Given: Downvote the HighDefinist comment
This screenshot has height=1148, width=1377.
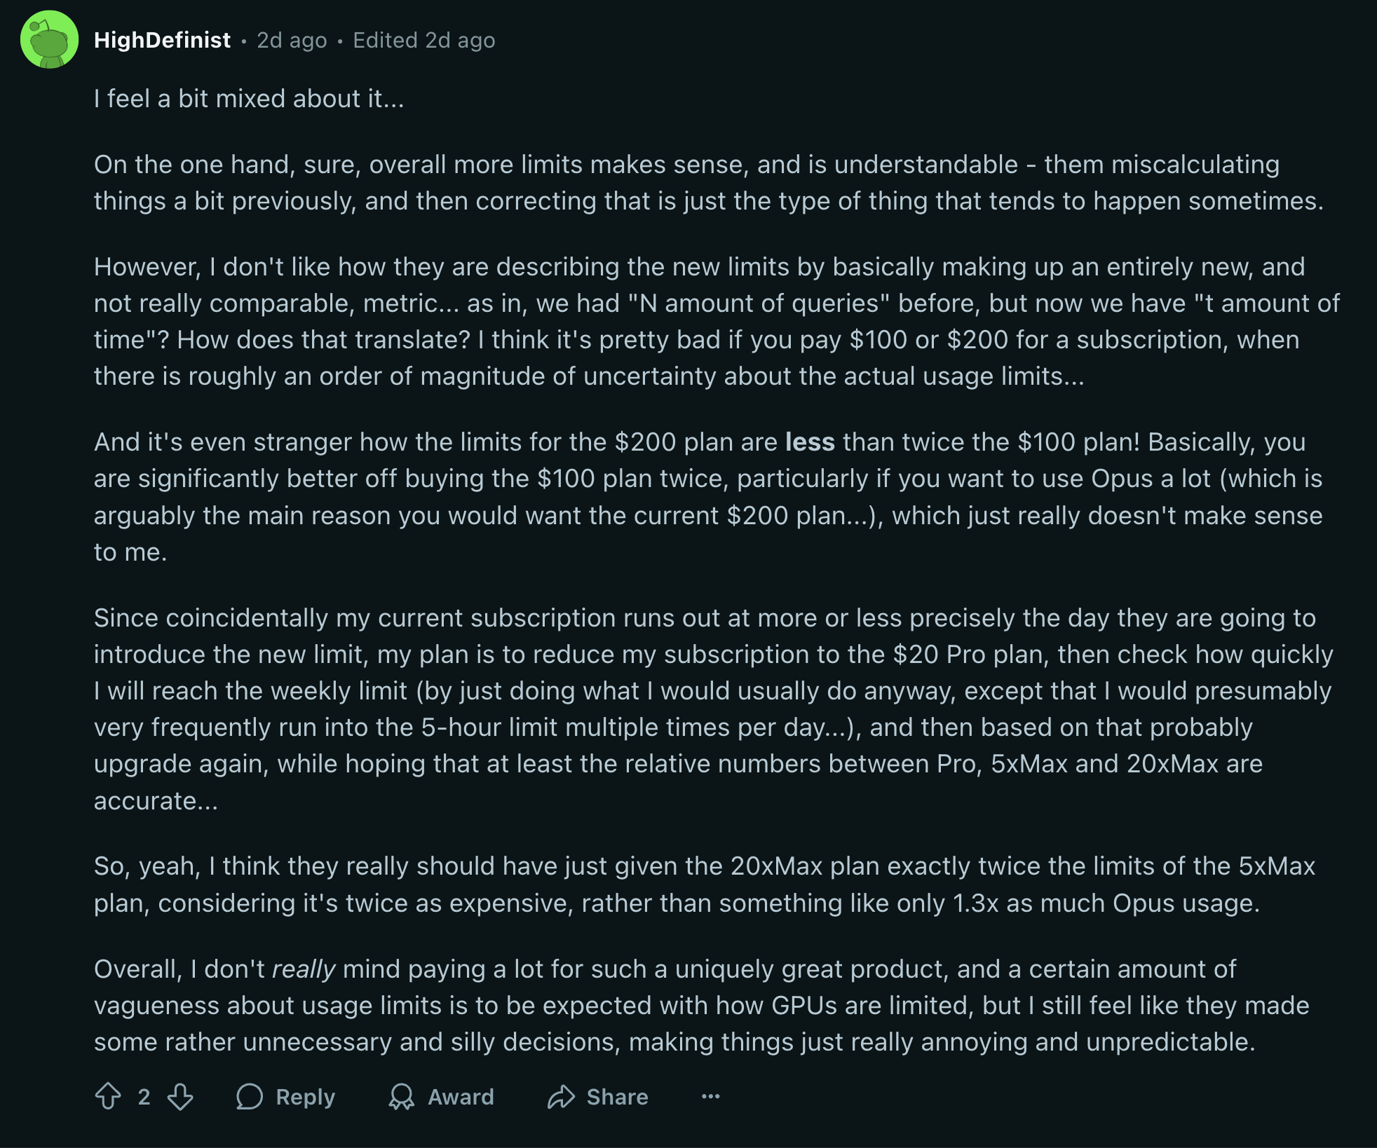Looking at the screenshot, I should (180, 1096).
